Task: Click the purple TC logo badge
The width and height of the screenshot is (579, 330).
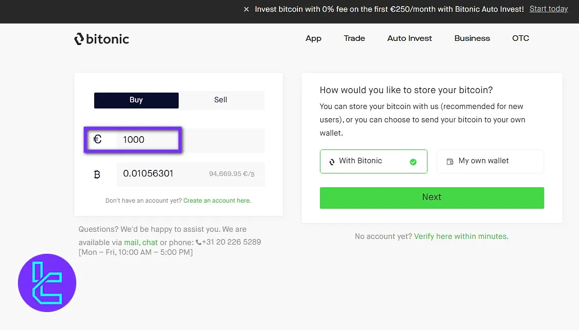Action: pos(47,283)
